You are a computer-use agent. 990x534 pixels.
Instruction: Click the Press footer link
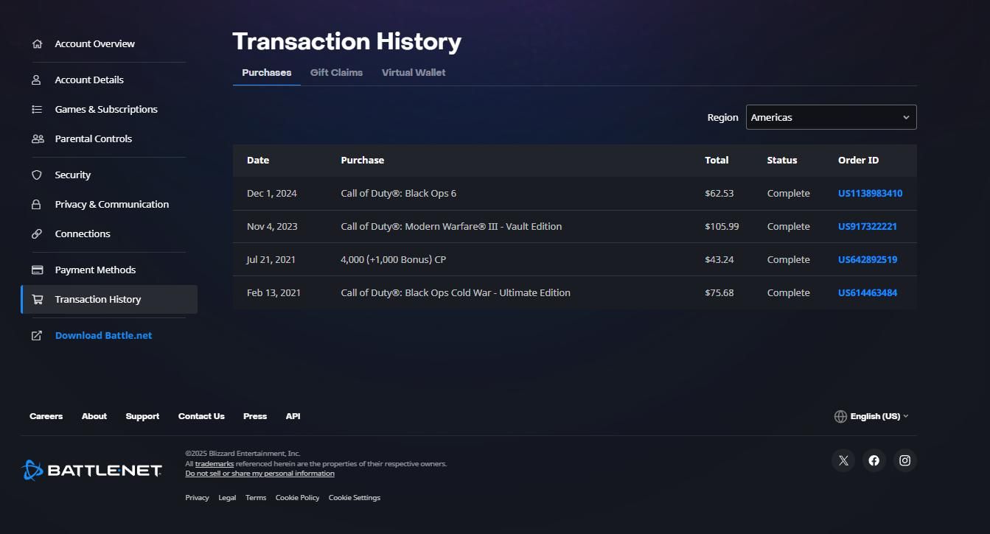(x=255, y=416)
